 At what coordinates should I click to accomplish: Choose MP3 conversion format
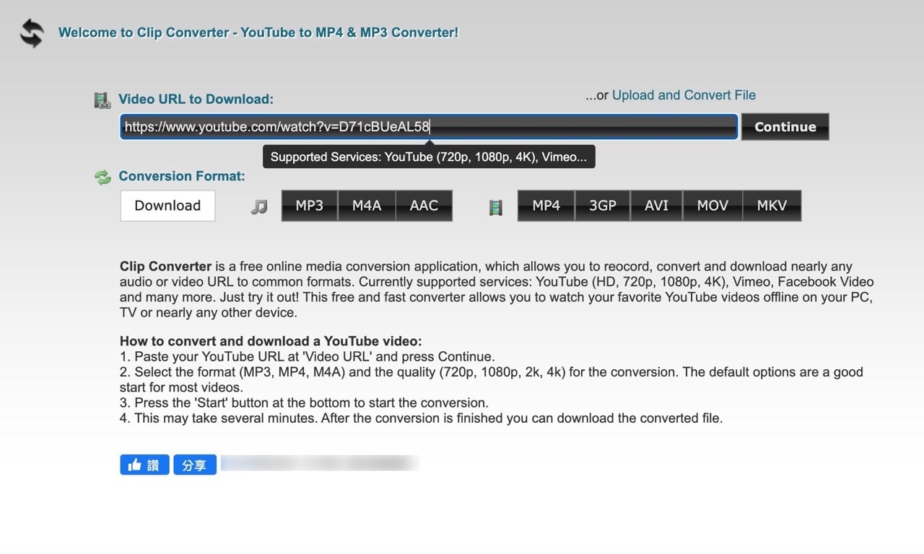point(310,206)
